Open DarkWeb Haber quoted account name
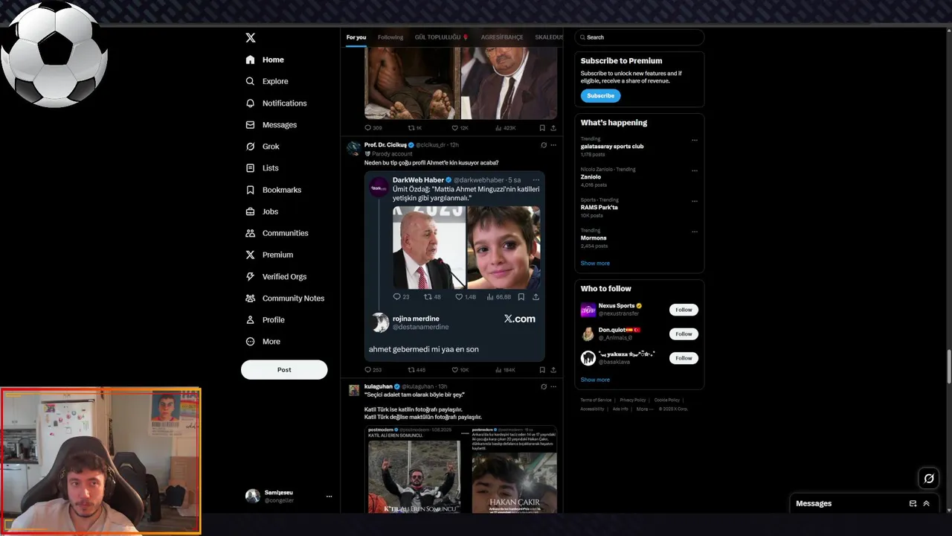Image resolution: width=952 pixels, height=536 pixels. click(x=418, y=180)
